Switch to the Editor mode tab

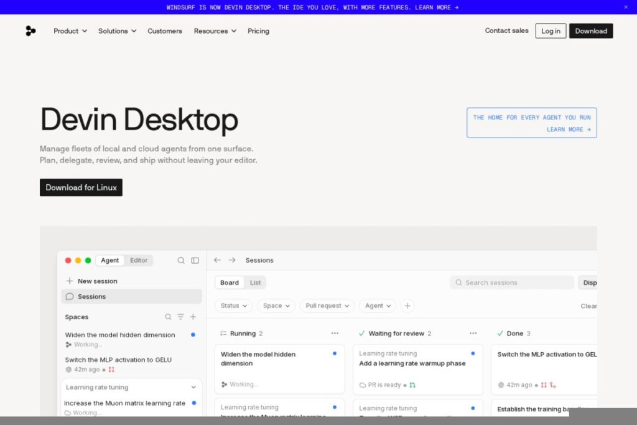click(x=139, y=260)
